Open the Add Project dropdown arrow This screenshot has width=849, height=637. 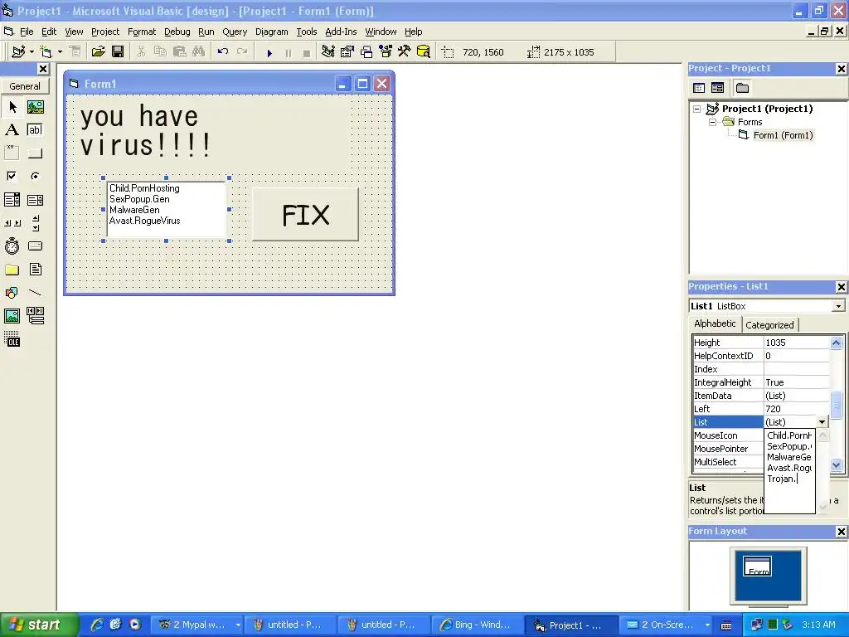coord(32,52)
